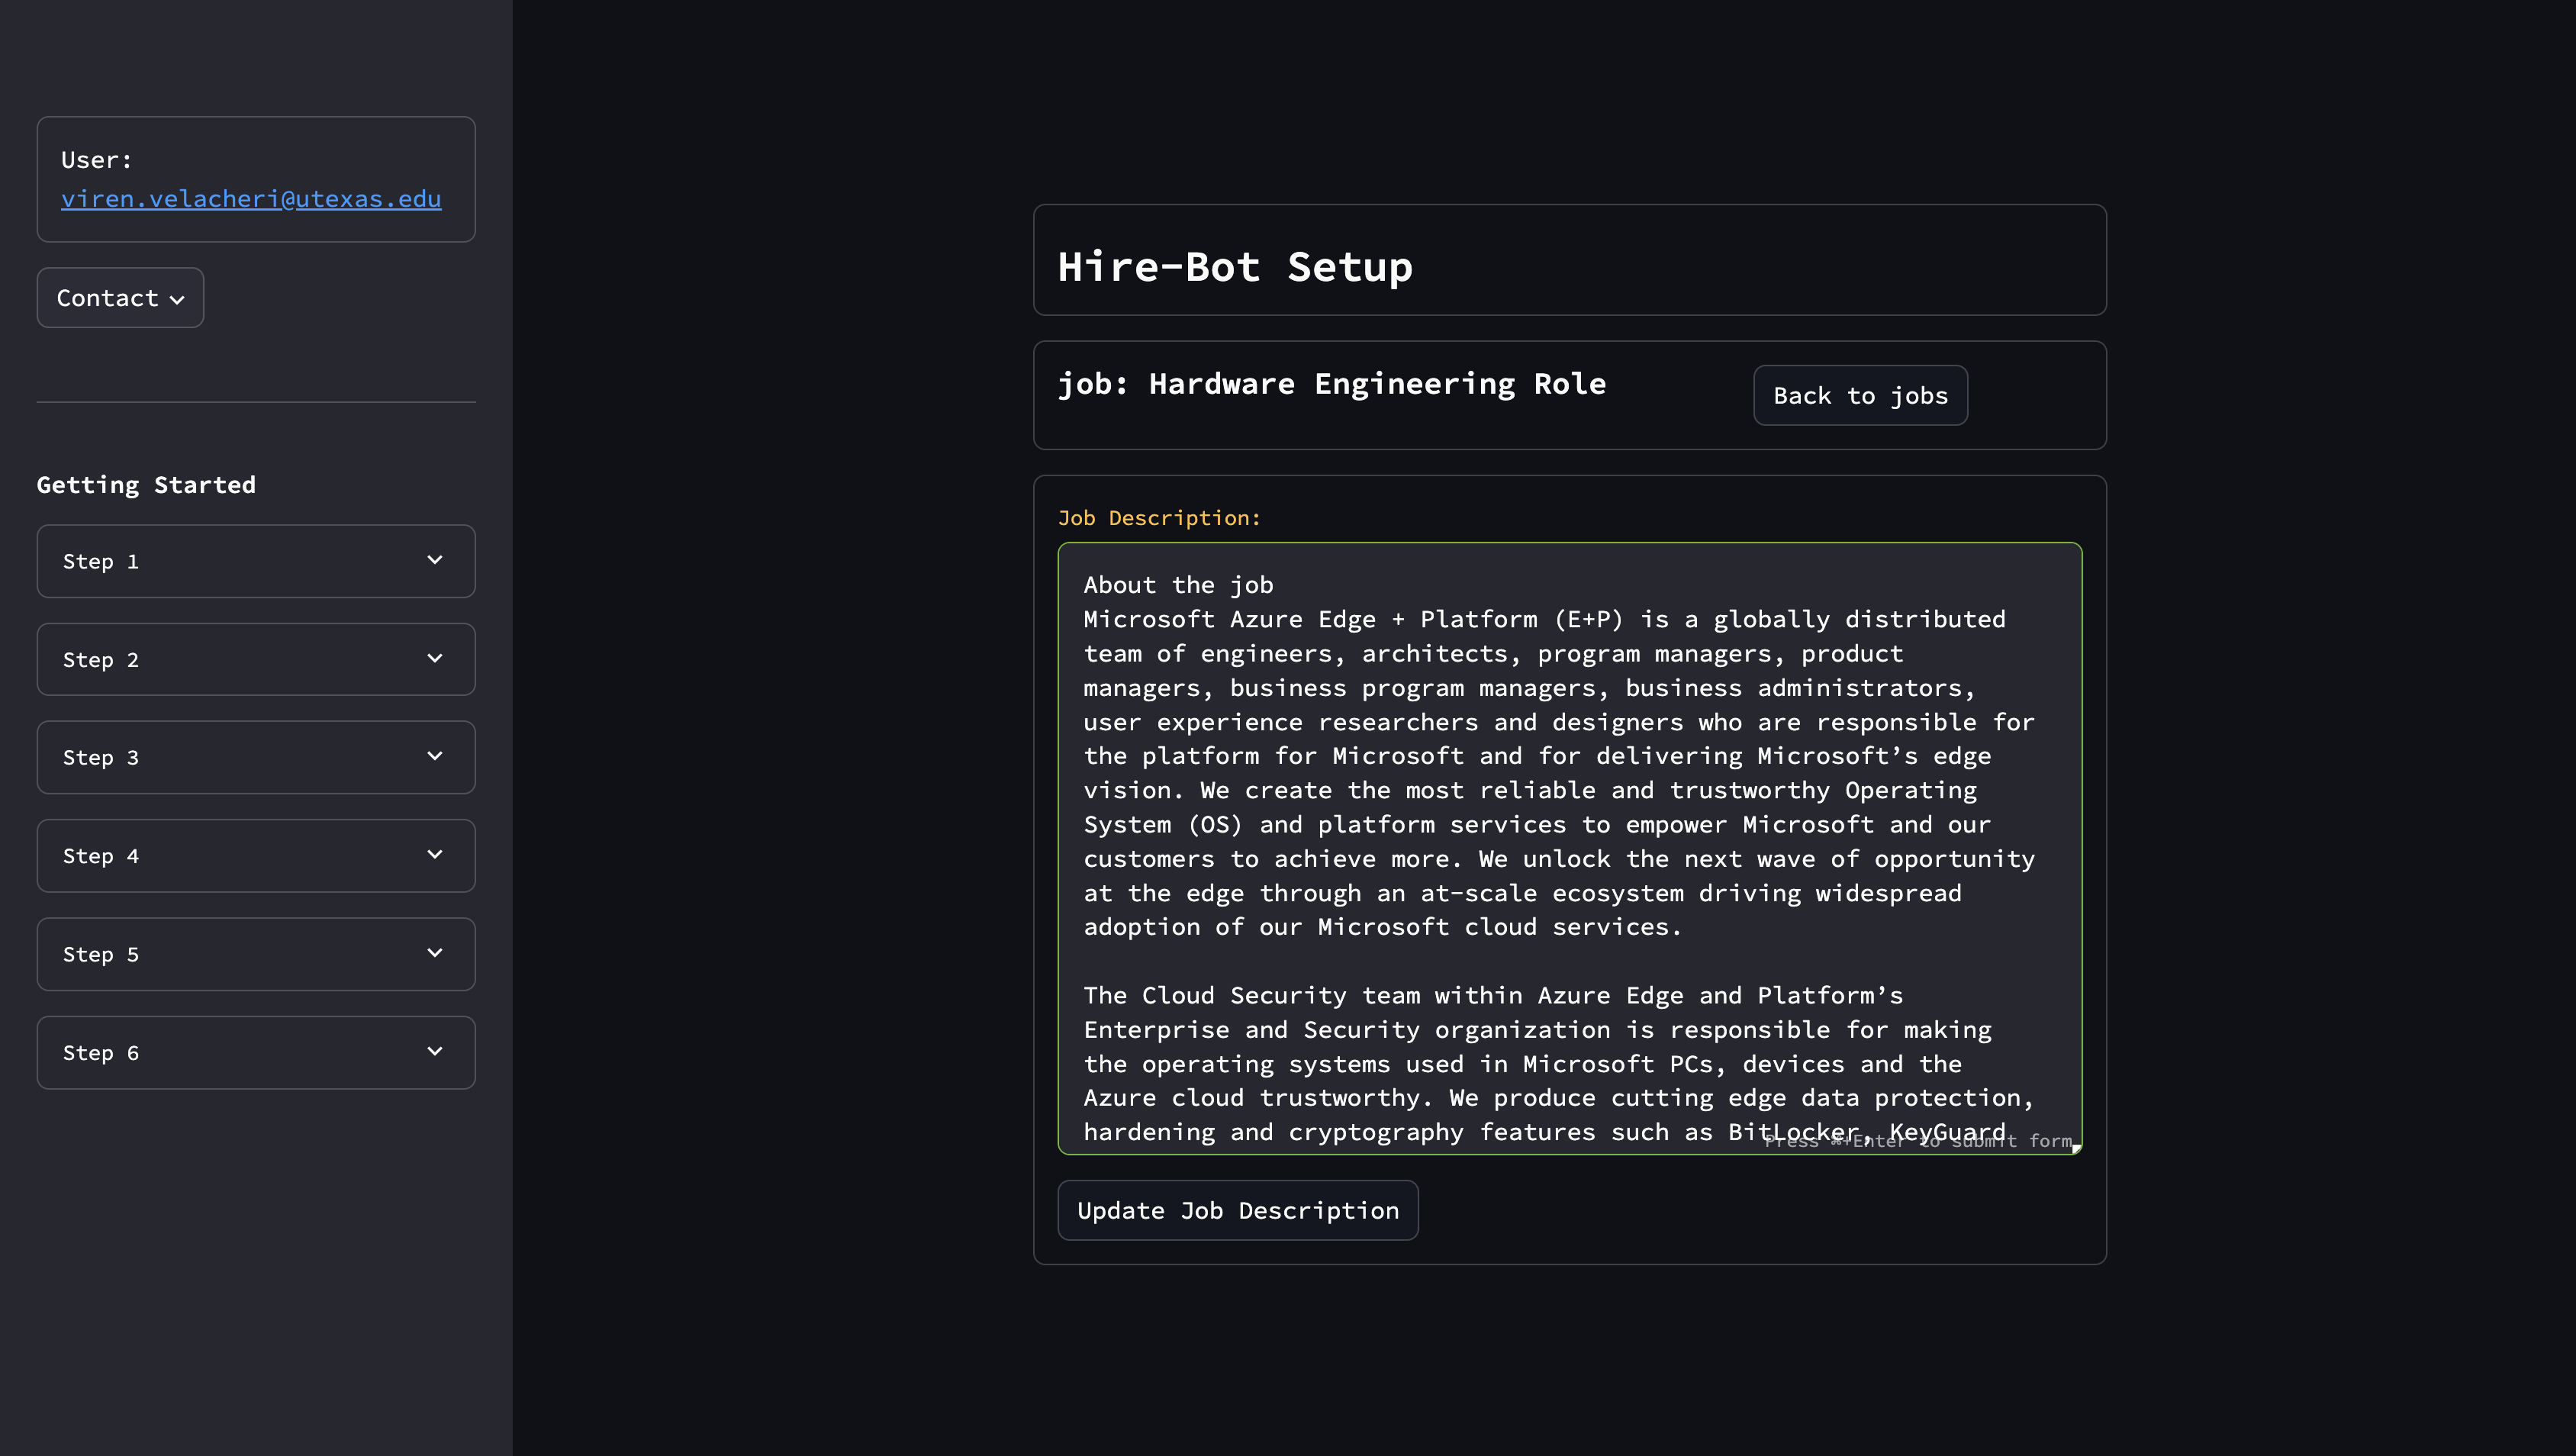Click the Getting Started heading
Image resolution: width=2576 pixels, height=1456 pixels.
146,485
